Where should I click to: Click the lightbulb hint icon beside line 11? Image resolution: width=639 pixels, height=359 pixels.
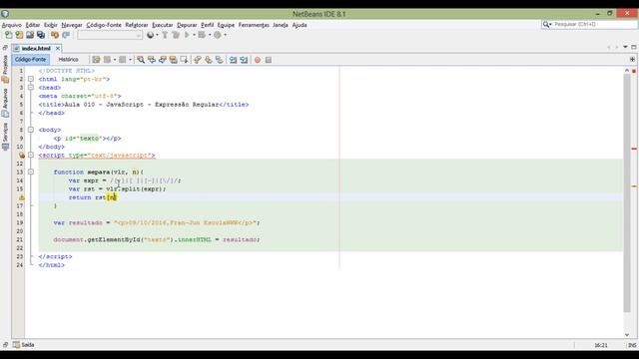[22, 156]
